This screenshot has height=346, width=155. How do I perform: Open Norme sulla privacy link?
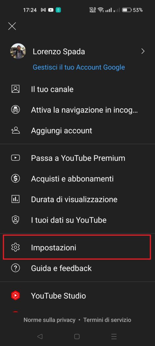coord(50,320)
